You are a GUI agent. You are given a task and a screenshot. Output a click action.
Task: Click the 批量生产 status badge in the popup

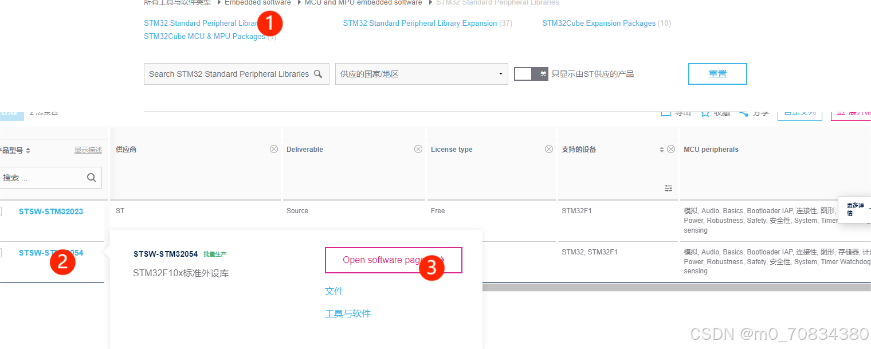coord(215,254)
